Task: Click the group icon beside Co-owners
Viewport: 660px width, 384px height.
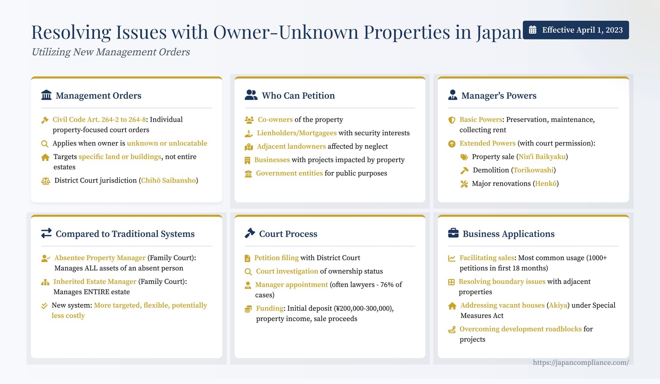Action: pos(249,120)
